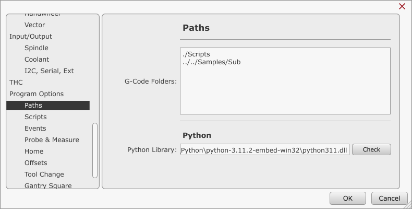Go to the Events settings page

(35, 129)
